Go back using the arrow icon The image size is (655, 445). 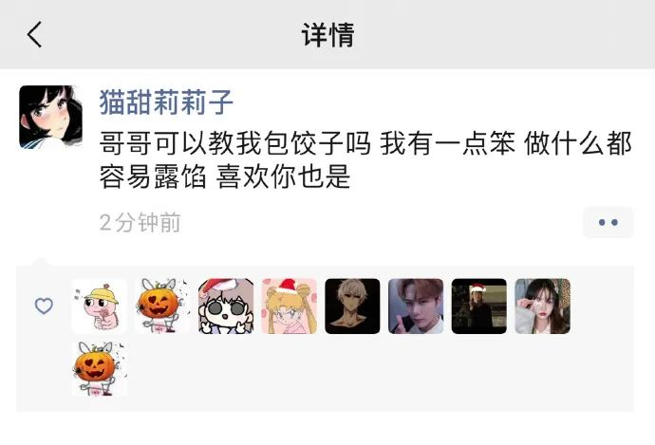35,34
